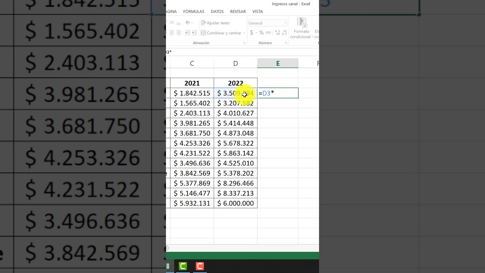Switch to the VISTA tab

click(258, 11)
